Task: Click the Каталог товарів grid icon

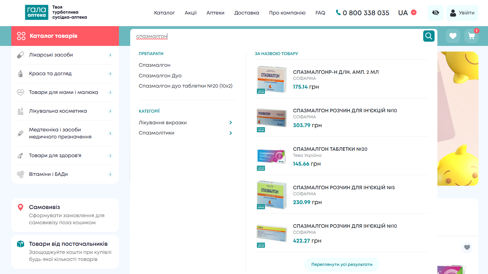Action: coord(21,36)
